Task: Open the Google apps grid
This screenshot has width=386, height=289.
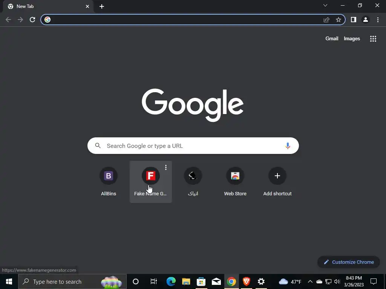Action: point(373,39)
